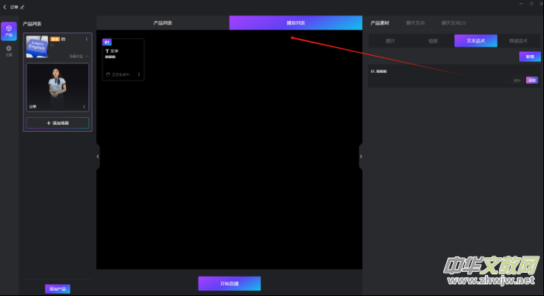Screen dimensions: 544x296
Task: Select the 图片 material tab
Action: point(390,41)
